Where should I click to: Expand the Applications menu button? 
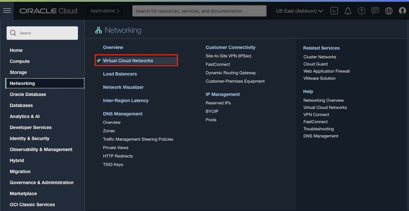[105, 11]
